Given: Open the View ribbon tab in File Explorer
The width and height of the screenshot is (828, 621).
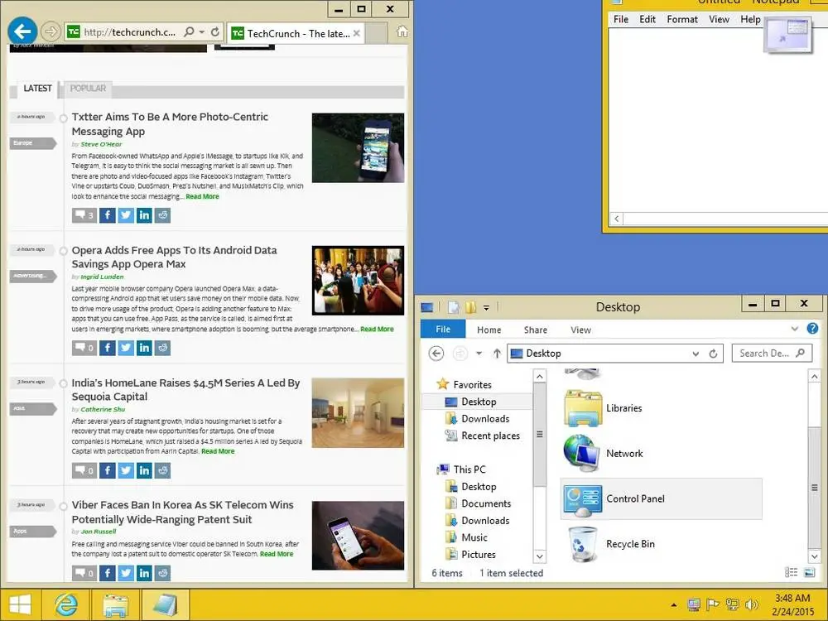Looking at the screenshot, I should (580, 330).
